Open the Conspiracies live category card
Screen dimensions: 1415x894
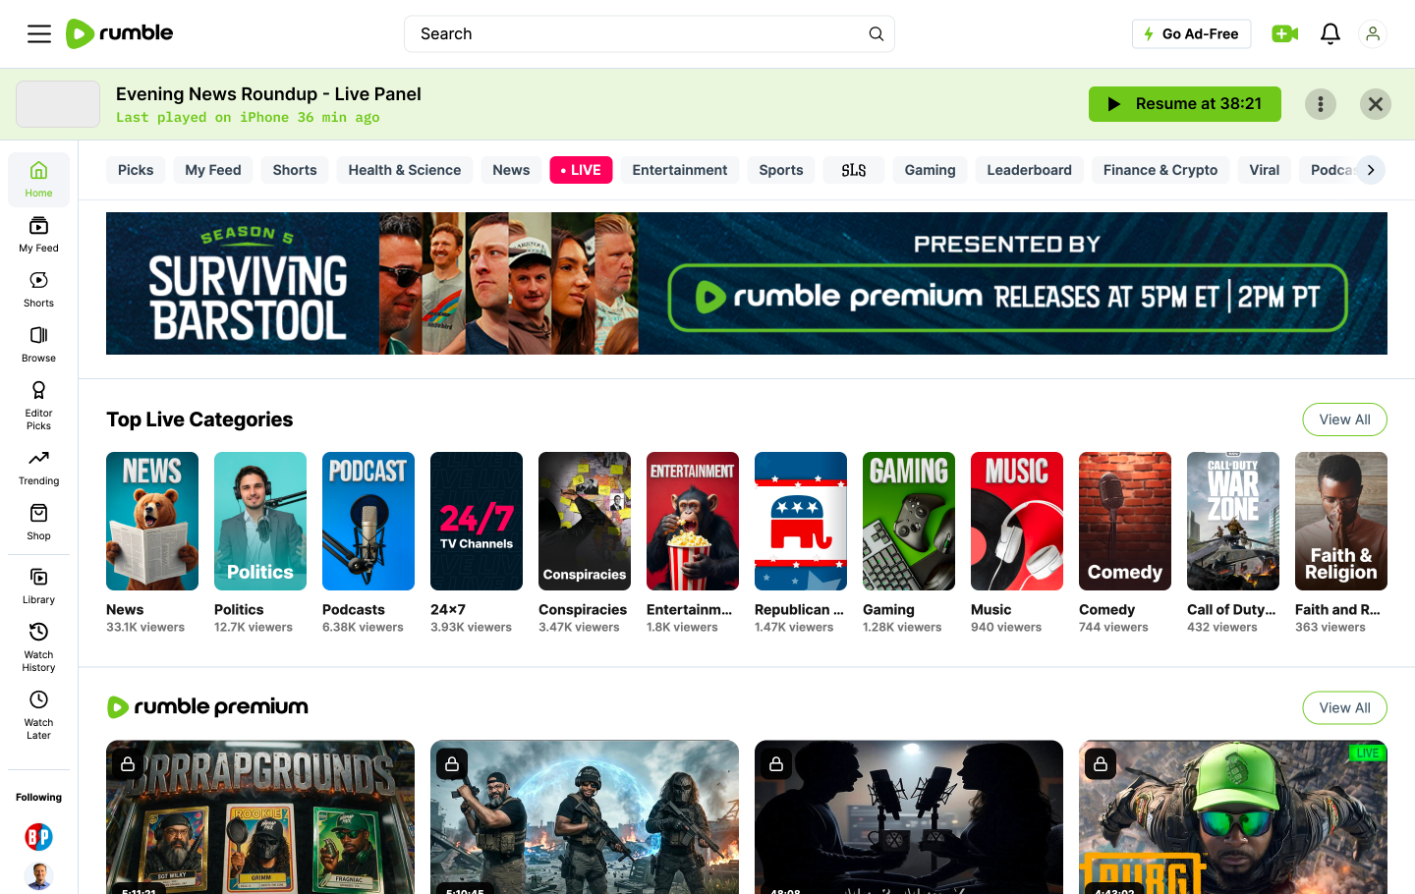585,522
